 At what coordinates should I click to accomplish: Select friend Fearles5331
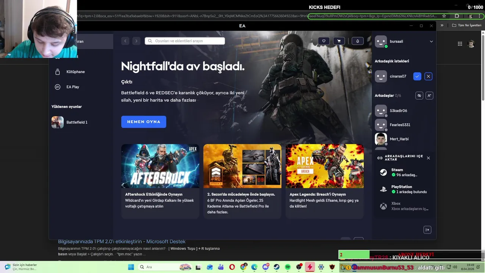404,125
